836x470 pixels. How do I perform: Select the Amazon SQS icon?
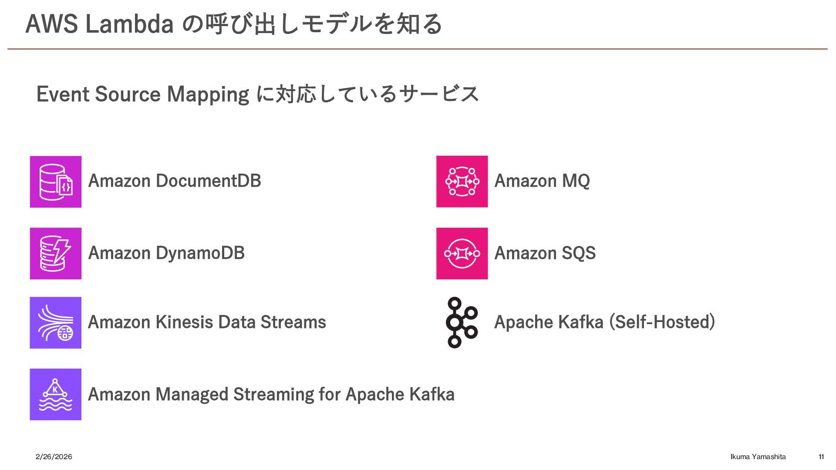click(462, 253)
